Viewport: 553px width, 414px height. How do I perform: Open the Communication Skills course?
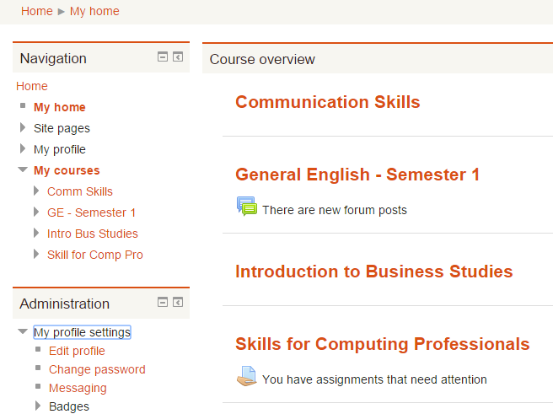tap(327, 102)
